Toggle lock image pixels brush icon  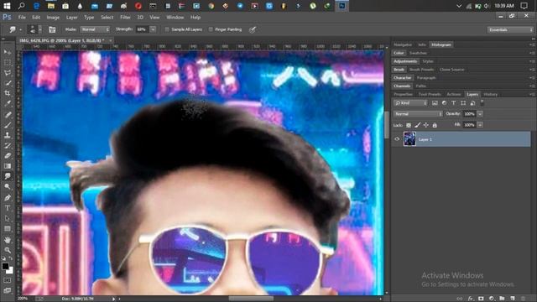click(417, 125)
